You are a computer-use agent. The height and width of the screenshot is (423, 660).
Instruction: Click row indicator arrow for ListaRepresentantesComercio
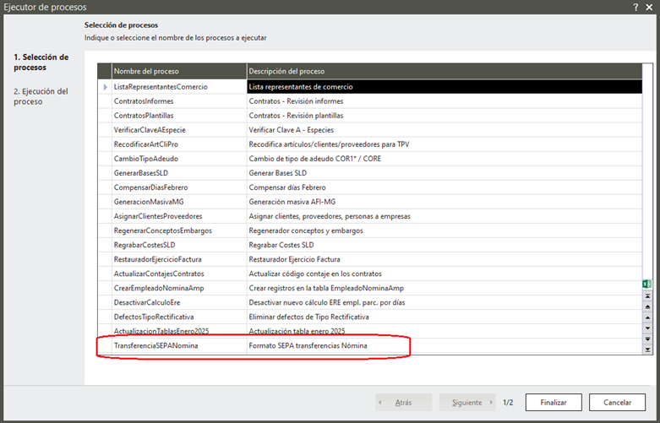[x=105, y=86]
